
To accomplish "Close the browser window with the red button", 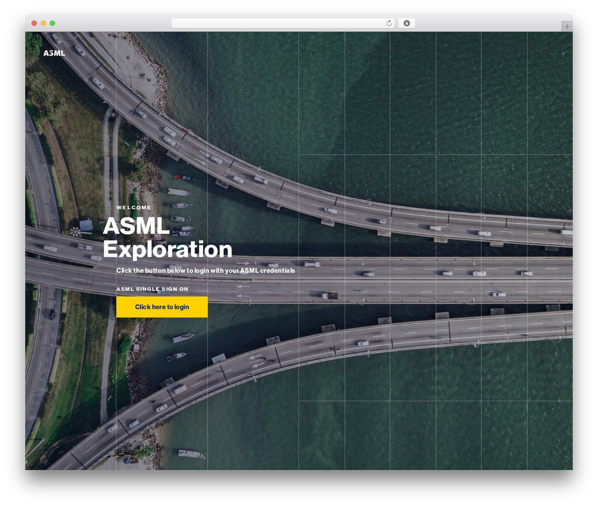I will [x=34, y=23].
